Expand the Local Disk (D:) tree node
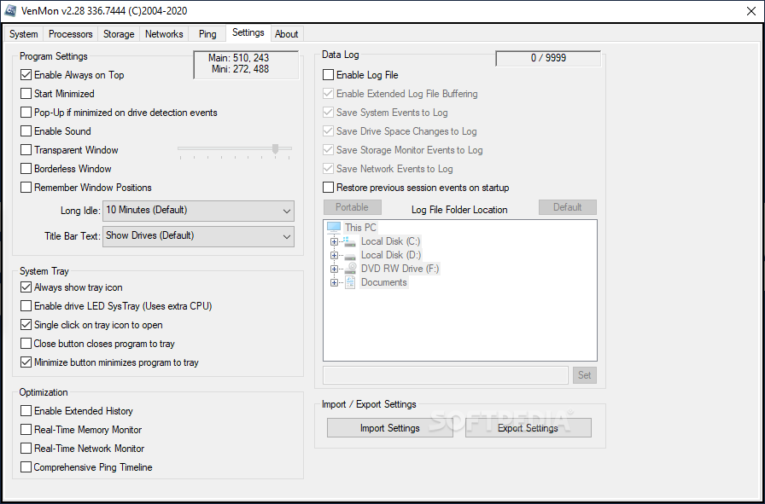Viewport: 765px width, 504px height. (x=334, y=256)
